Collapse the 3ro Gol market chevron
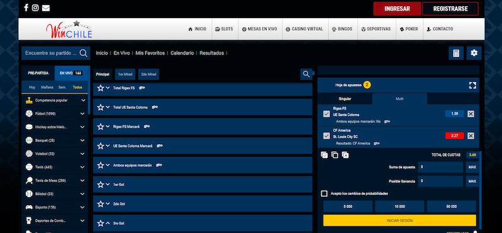The image size is (502, 233). (x=108, y=223)
